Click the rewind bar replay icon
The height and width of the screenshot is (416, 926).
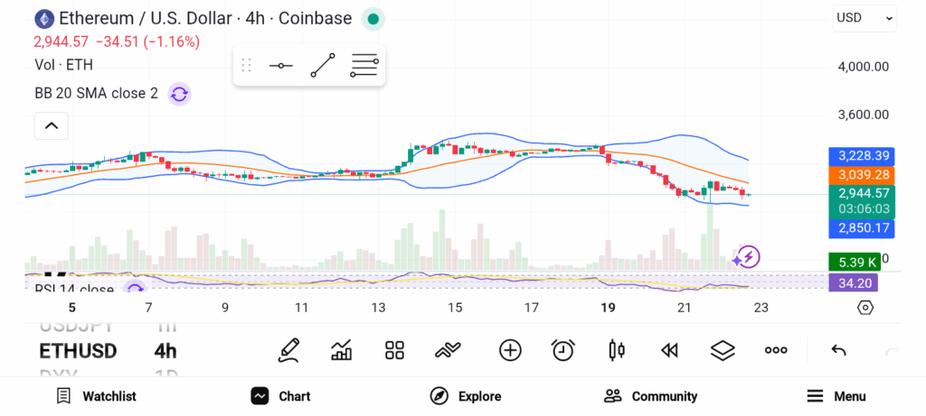[x=669, y=350]
